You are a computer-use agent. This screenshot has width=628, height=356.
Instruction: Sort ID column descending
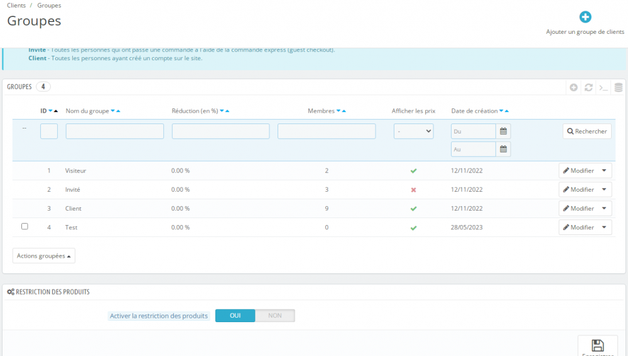50,111
